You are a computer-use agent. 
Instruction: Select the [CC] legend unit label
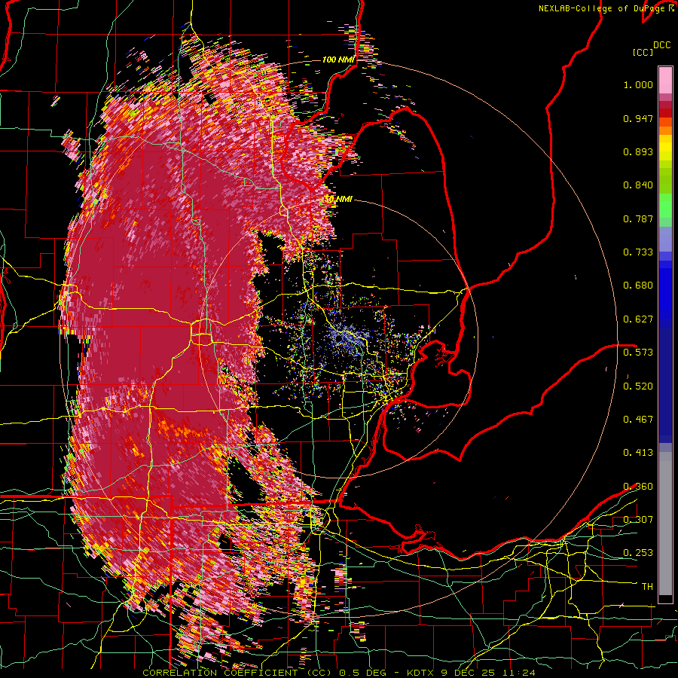[643, 52]
